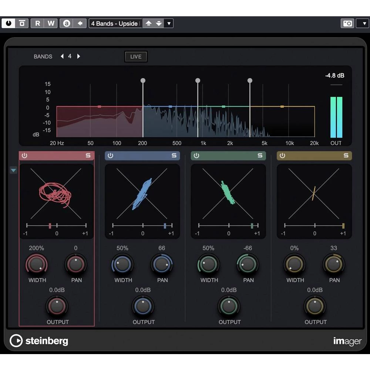Screen dimensions: 370x370
Task: Decrease band count with the left BANDS arrow
Action: point(62,56)
